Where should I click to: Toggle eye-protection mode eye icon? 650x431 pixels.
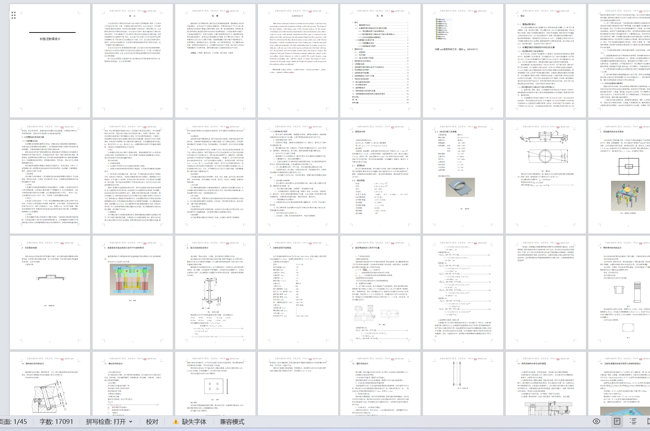click(596, 421)
